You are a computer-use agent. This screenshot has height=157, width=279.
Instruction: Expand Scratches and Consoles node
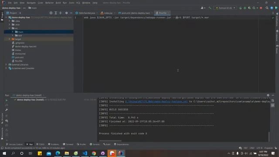click(x=6, y=68)
